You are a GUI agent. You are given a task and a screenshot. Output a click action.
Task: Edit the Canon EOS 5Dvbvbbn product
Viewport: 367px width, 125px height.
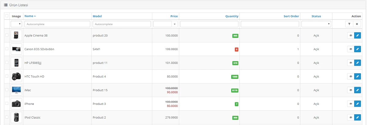pyautogui.click(x=358, y=49)
